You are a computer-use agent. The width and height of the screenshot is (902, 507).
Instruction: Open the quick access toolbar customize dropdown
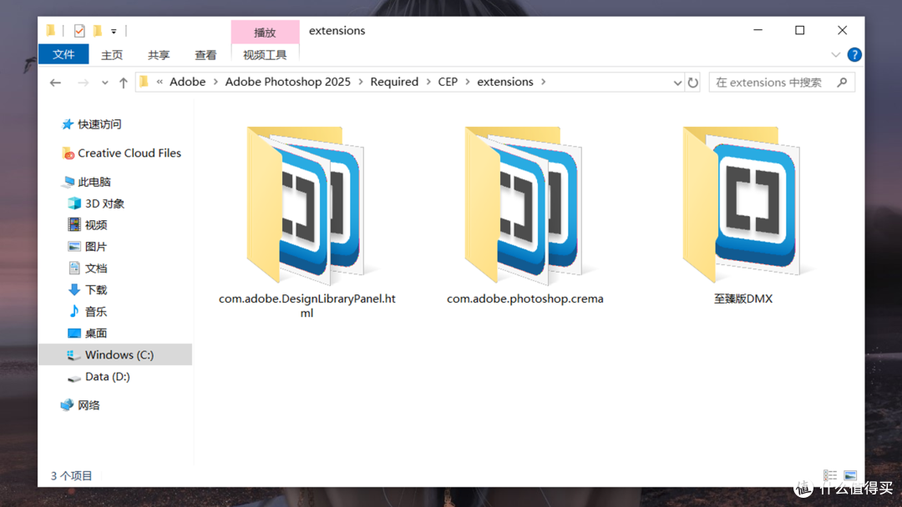[114, 31]
